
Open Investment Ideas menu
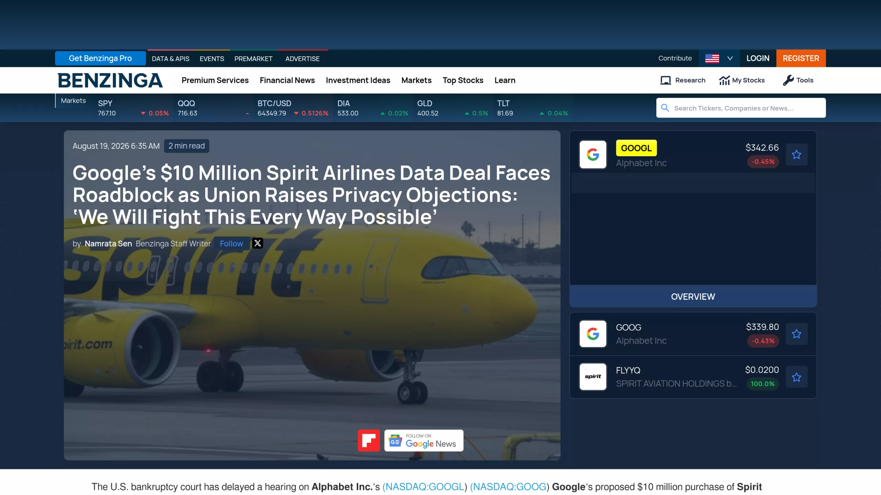(x=358, y=80)
